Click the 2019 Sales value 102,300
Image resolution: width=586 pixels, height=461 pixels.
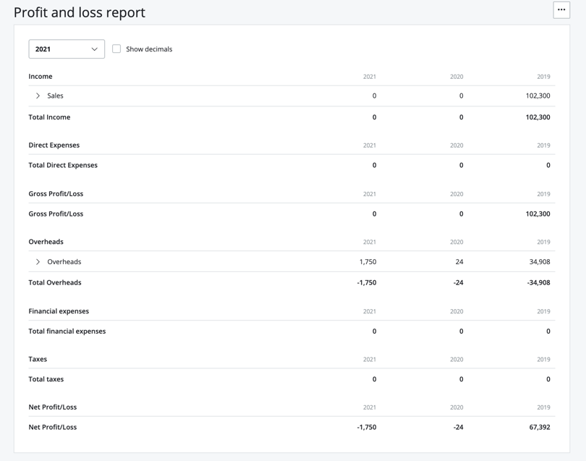tap(540, 96)
